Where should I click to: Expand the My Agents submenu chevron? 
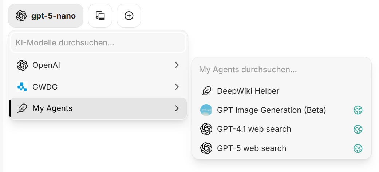177,108
